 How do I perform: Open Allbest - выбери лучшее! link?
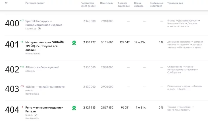(x=42, y=67)
